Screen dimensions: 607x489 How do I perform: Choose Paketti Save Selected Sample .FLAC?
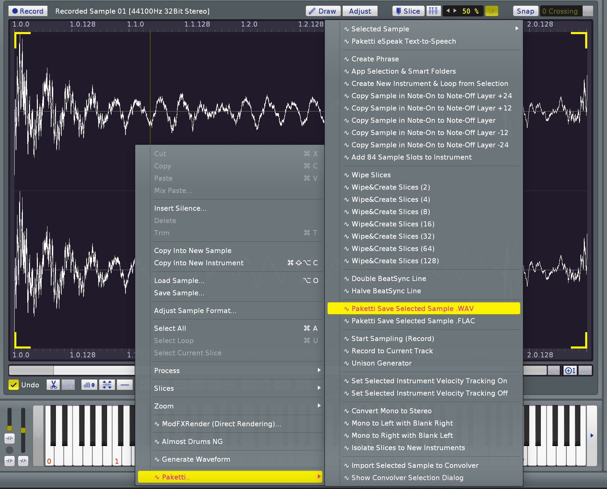click(x=413, y=321)
